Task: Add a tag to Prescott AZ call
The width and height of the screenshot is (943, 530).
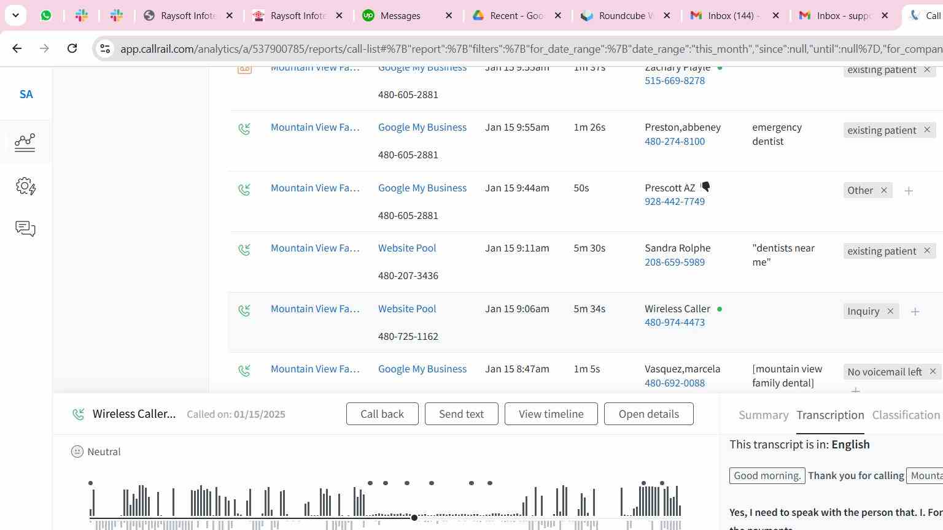Action: tap(909, 191)
